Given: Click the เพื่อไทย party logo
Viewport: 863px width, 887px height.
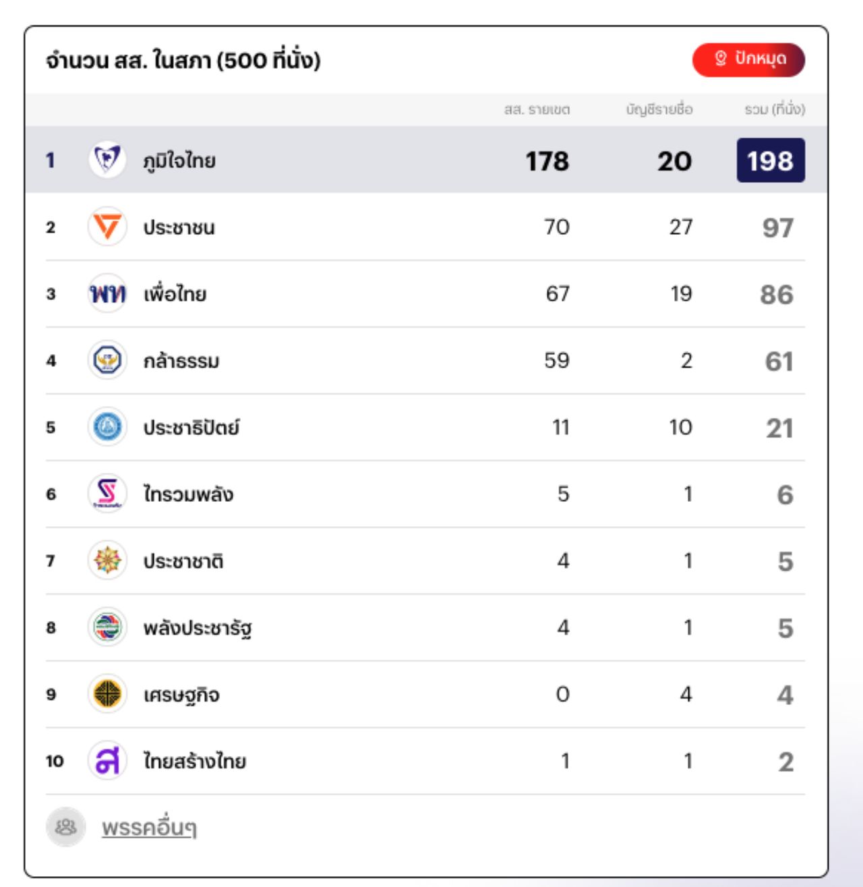Looking at the screenshot, I should (107, 293).
